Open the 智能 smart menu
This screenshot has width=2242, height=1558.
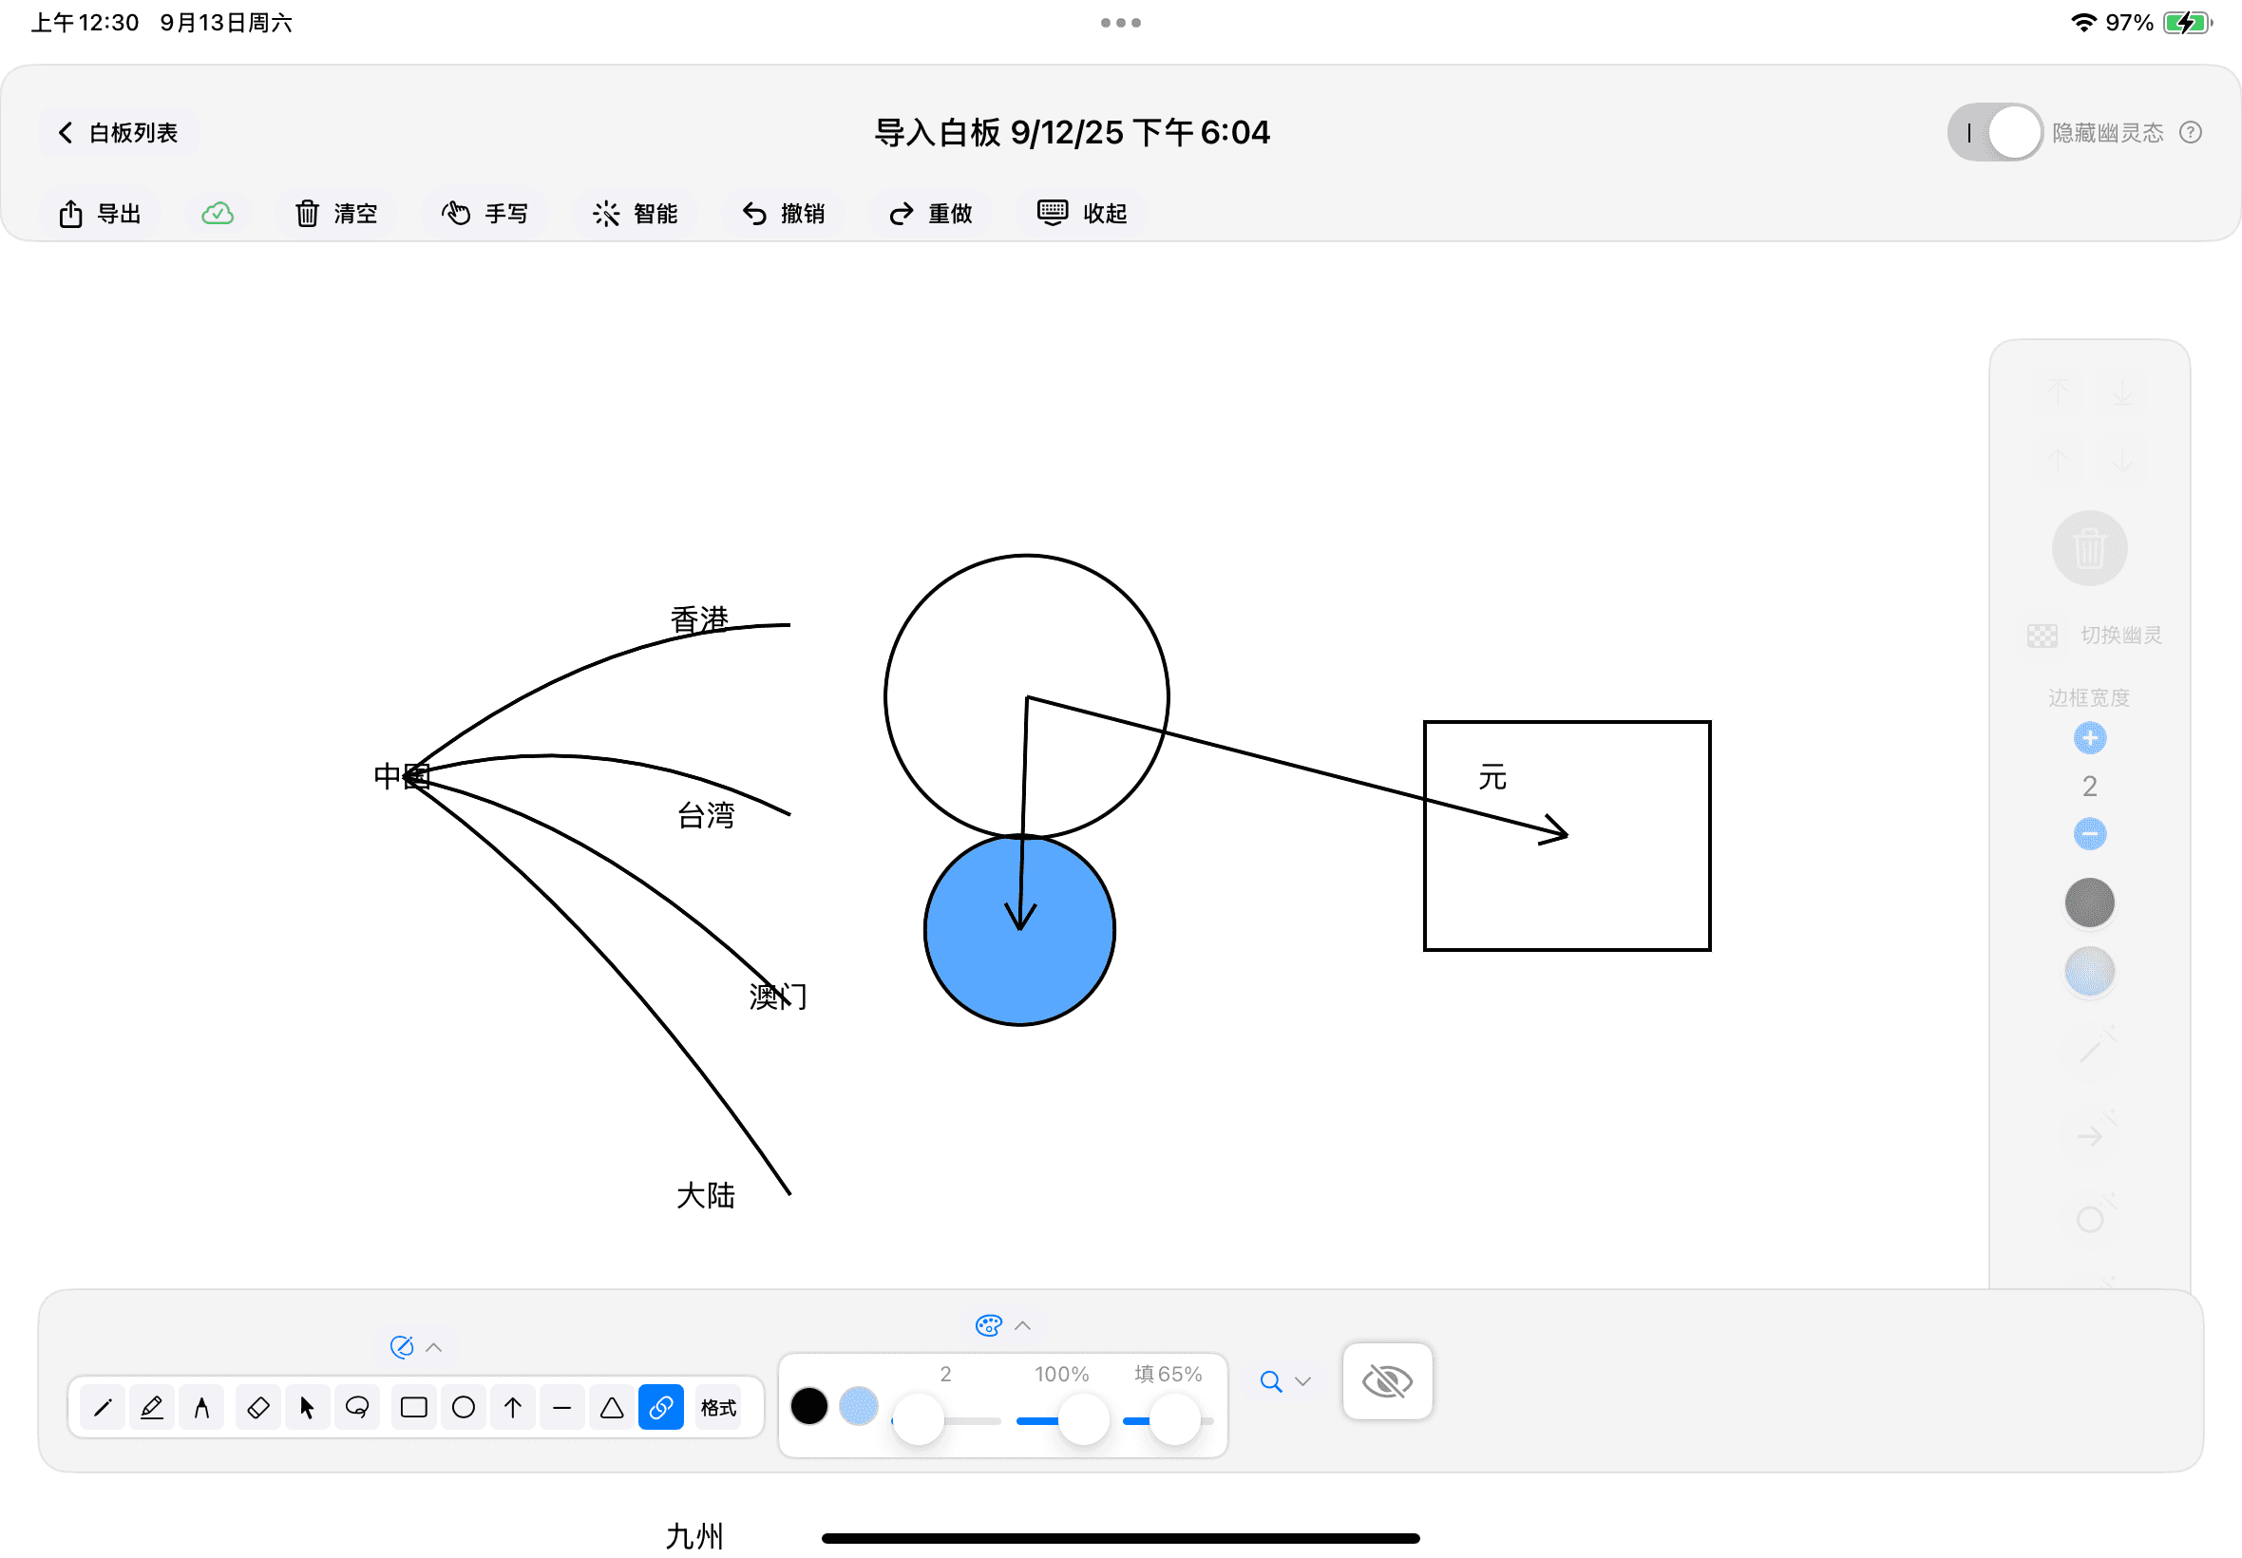pyautogui.click(x=636, y=213)
